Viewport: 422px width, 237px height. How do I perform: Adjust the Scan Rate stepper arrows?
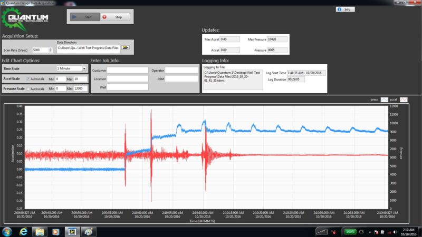tap(50, 50)
